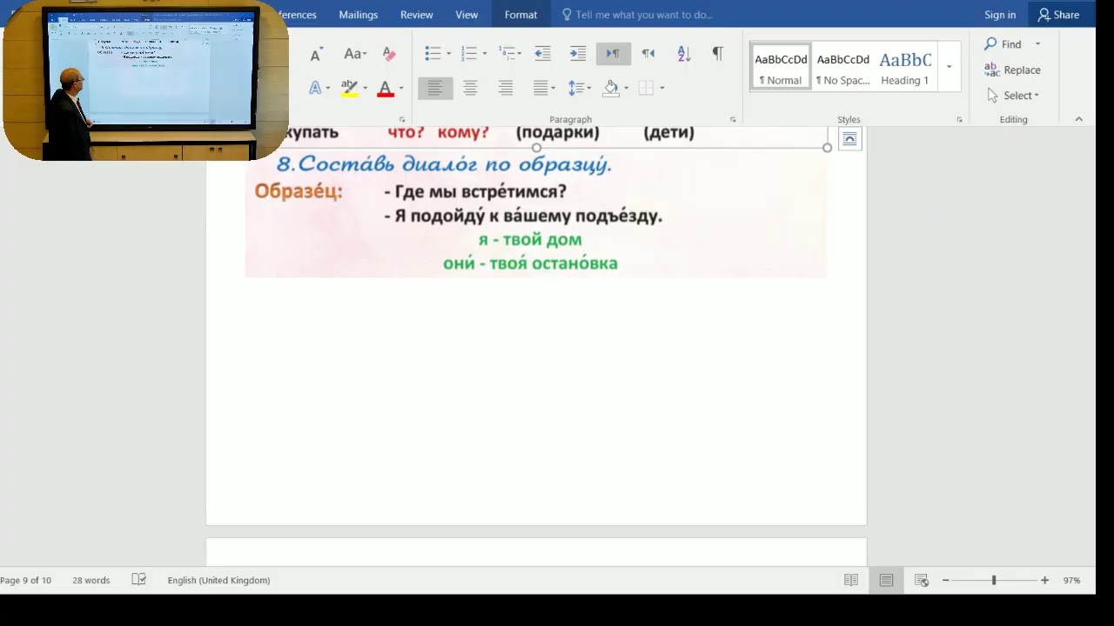Open the Font dialog launcher
The height and width of the screenshot is (626, 1114).
pyautogui.click(x=402, y=120)
